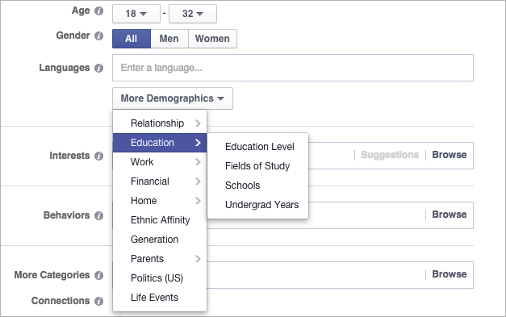Image resolution: width=506 pixels, height=317 pixels.
Task: Click the info icon next to Behaviors
Action: point(98,215)
